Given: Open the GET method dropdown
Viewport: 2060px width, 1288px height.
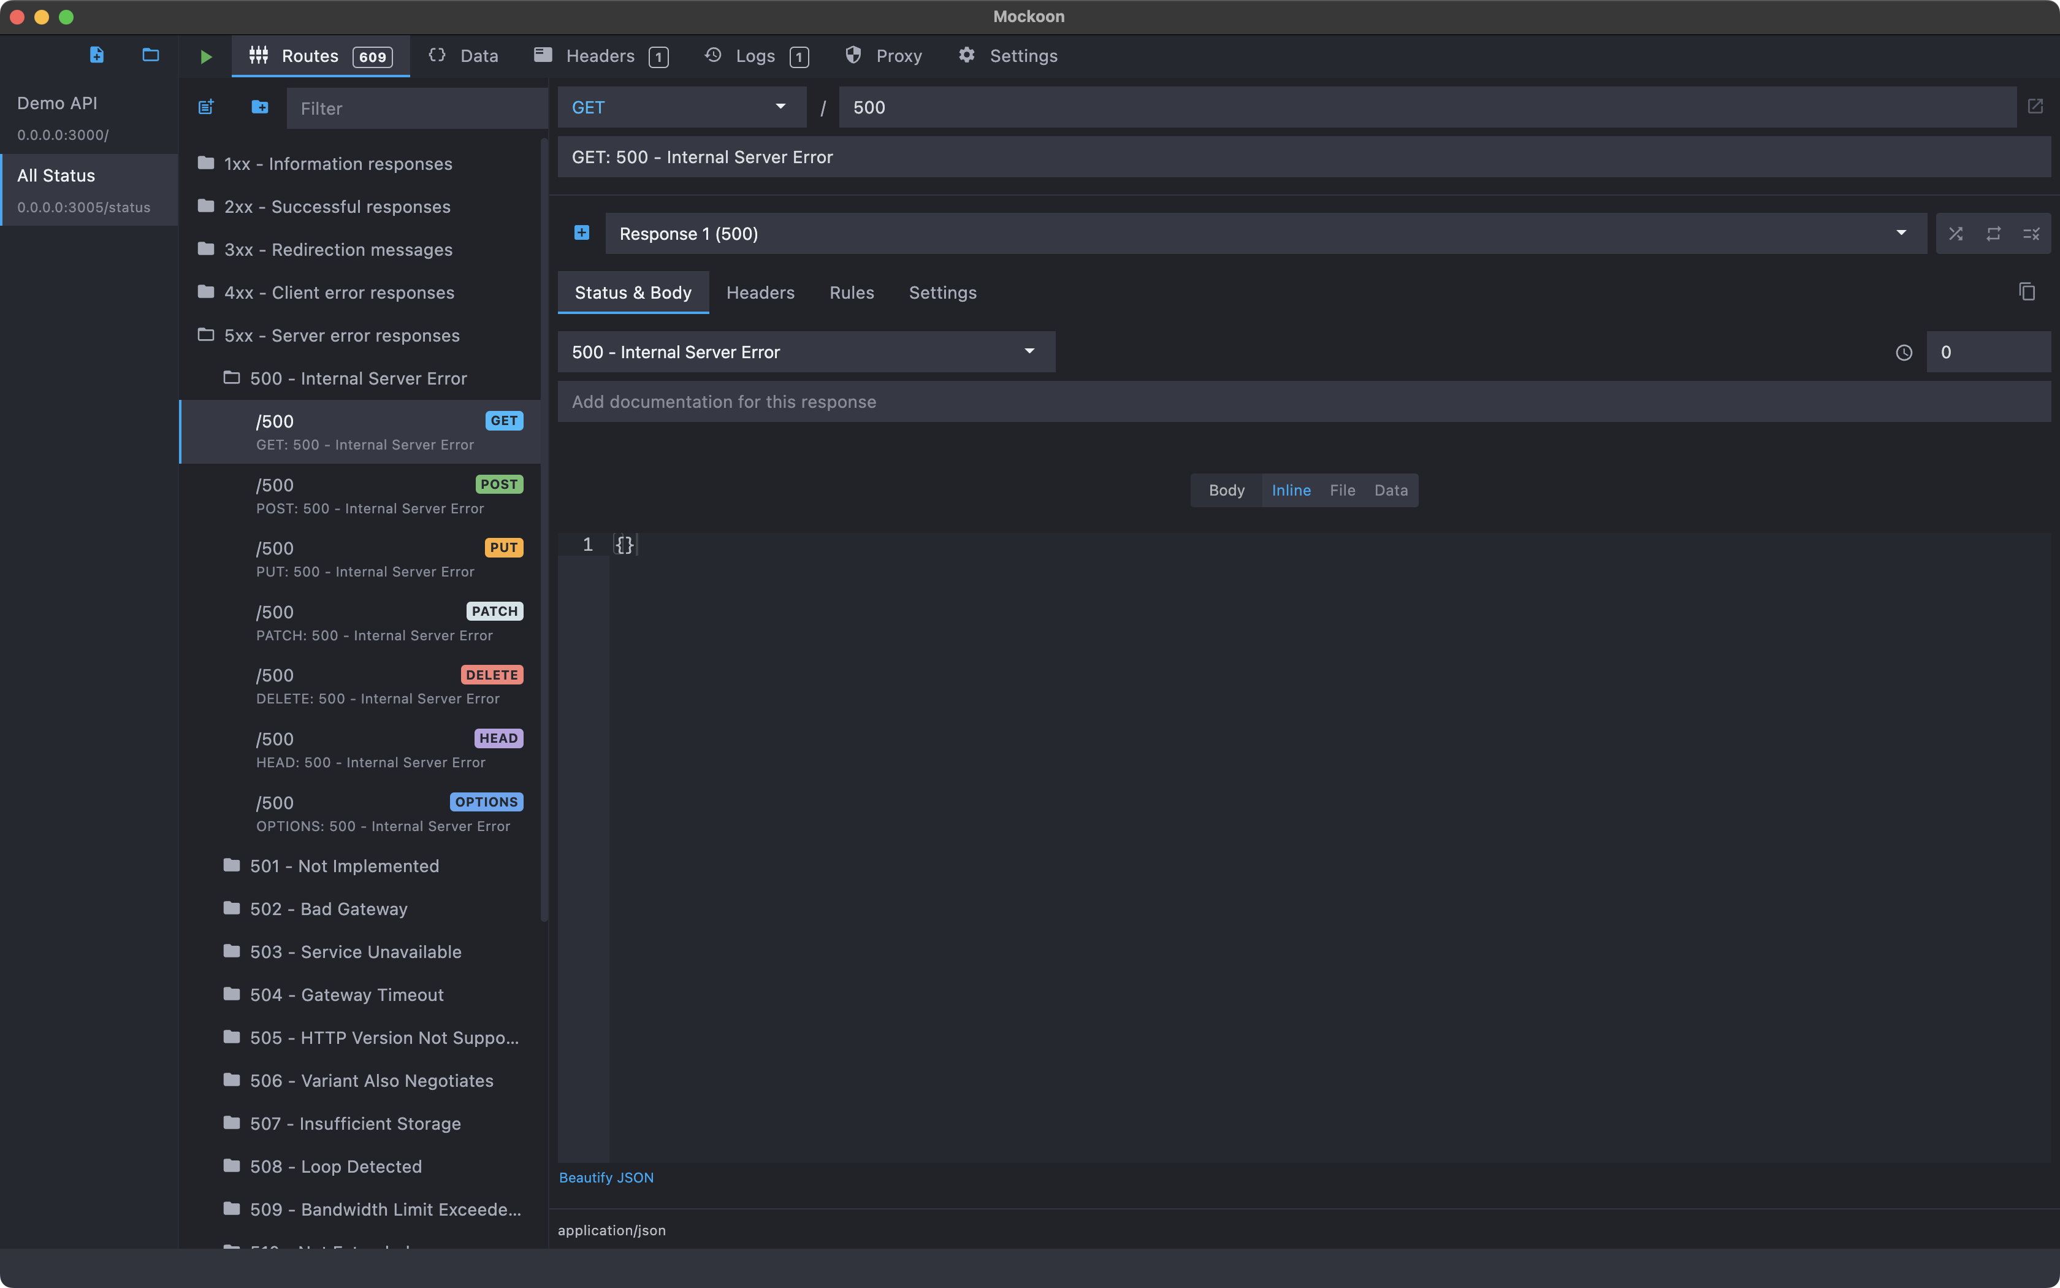Looking at the screenshot, I should (x=682, y=107).
